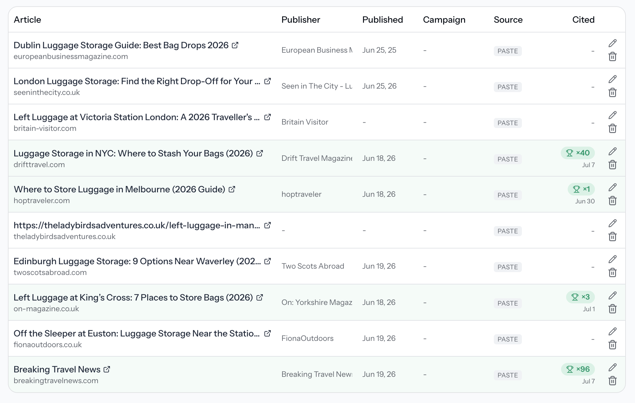Screen dimensions: 635x403
Task: Delete the FionaOutdoors article row
Action: [x=613, y=345]
